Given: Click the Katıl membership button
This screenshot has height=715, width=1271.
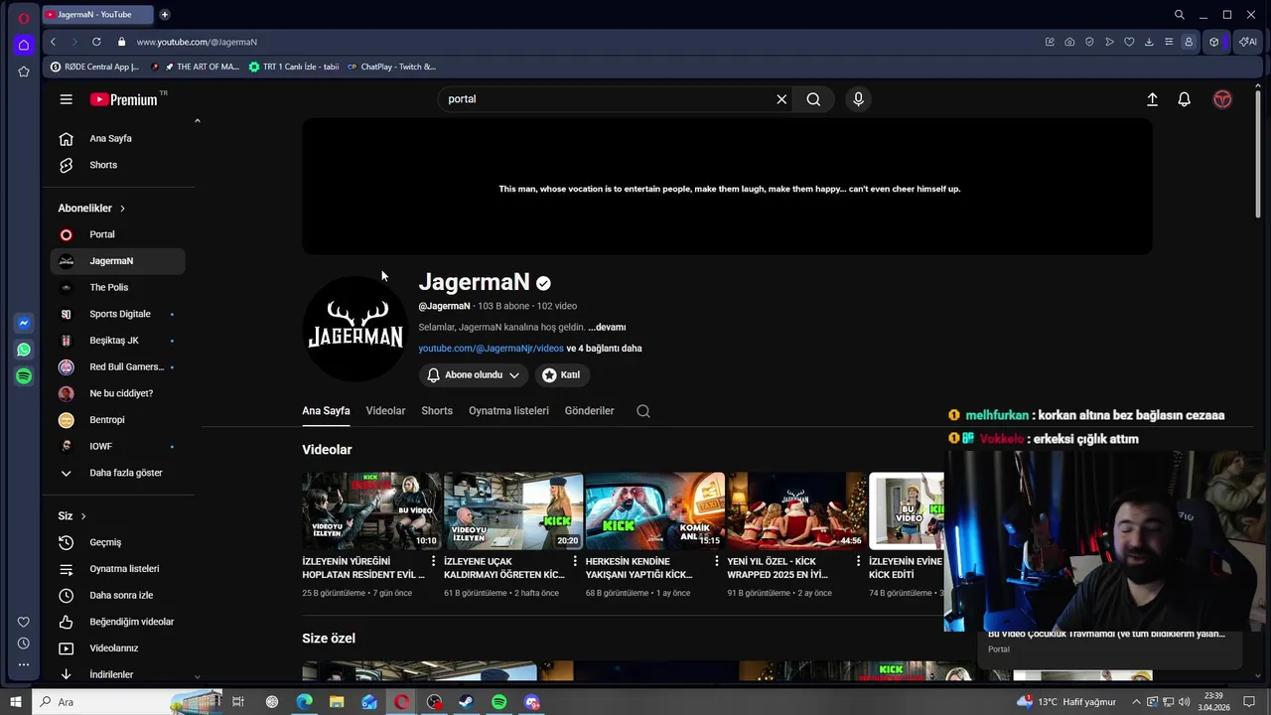Looking at the screenshot, I should pyautogui.click(x=561, y=374).
